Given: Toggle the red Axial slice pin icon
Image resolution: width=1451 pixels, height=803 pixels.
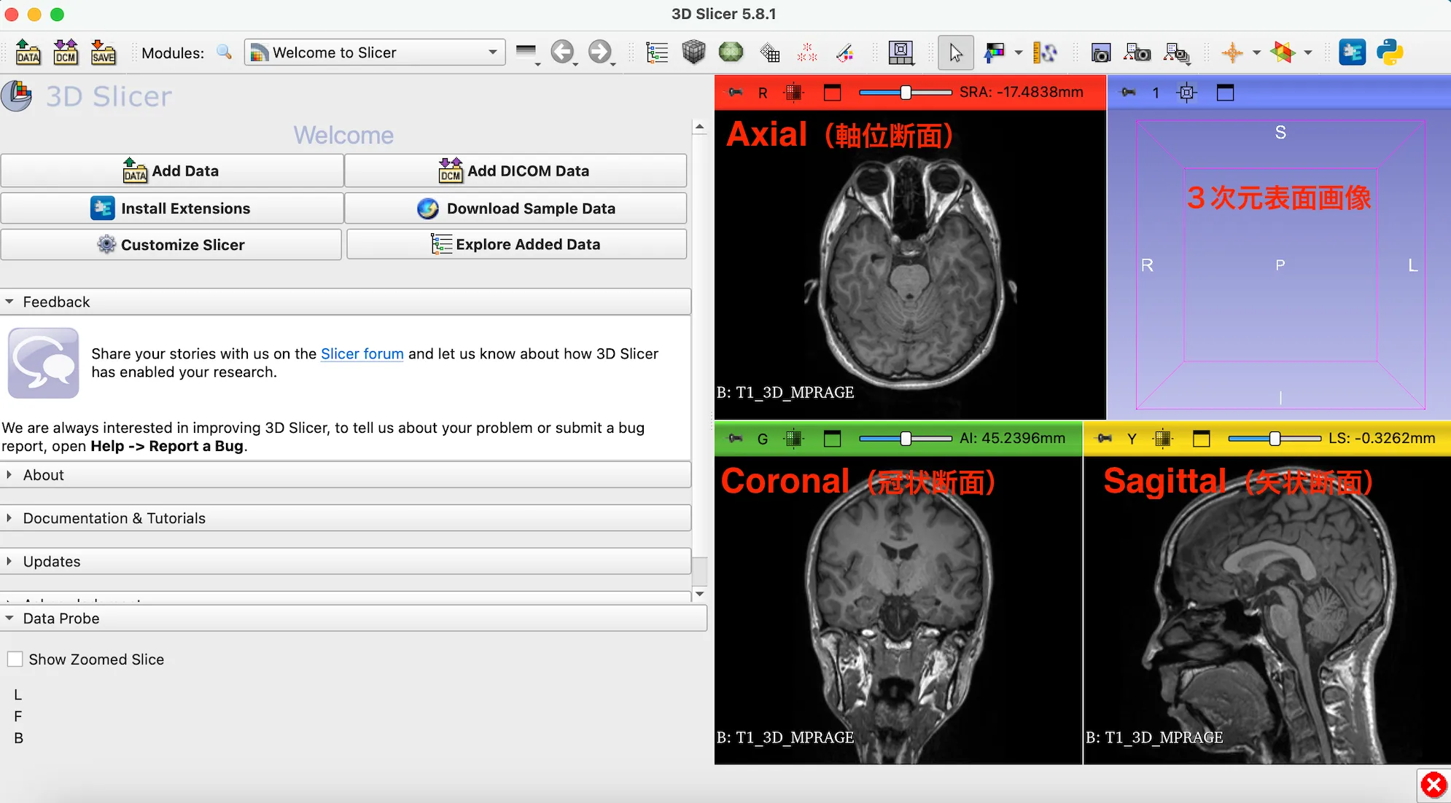Looking at the screenshot, I should 736,93.
